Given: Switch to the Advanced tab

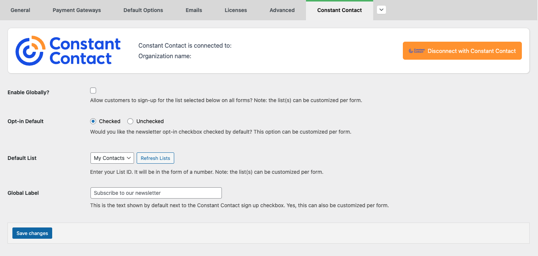Looking at the screenshot, I should 282,10.
